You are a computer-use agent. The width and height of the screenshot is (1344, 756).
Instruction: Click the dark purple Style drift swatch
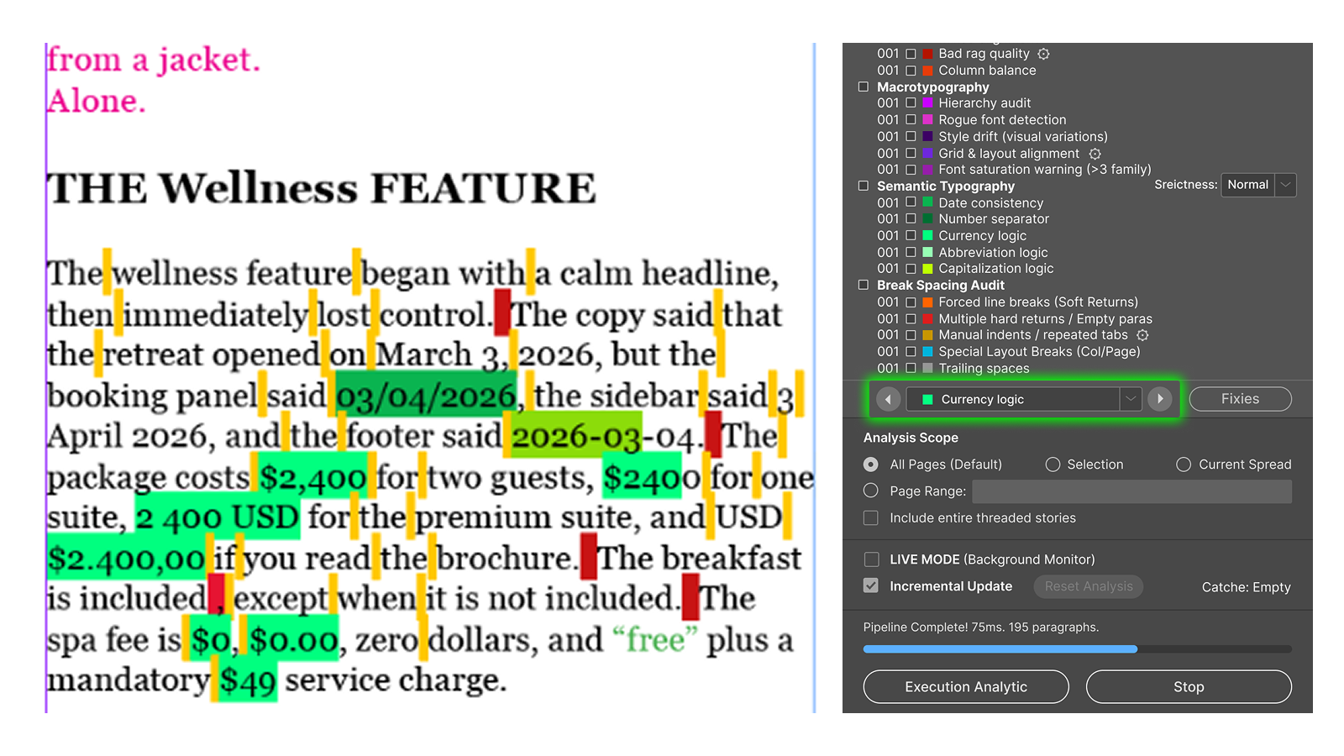927,137
